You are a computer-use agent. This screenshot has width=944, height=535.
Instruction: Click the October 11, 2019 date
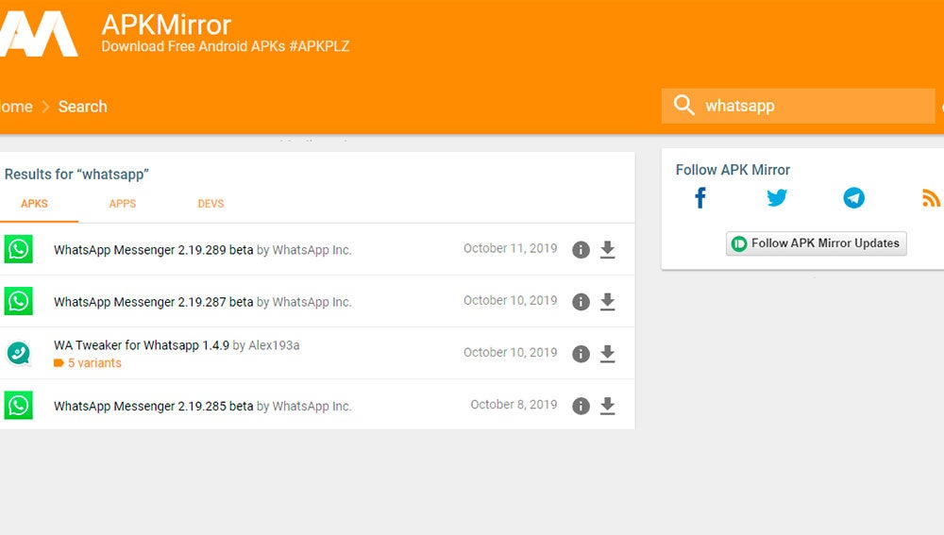point(510,248)
